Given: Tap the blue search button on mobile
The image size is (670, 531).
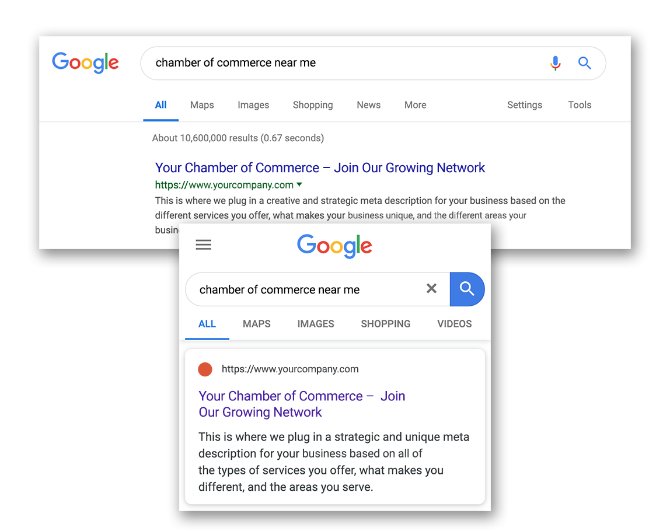Looking at the screenshot, I should tap(467, 289).
